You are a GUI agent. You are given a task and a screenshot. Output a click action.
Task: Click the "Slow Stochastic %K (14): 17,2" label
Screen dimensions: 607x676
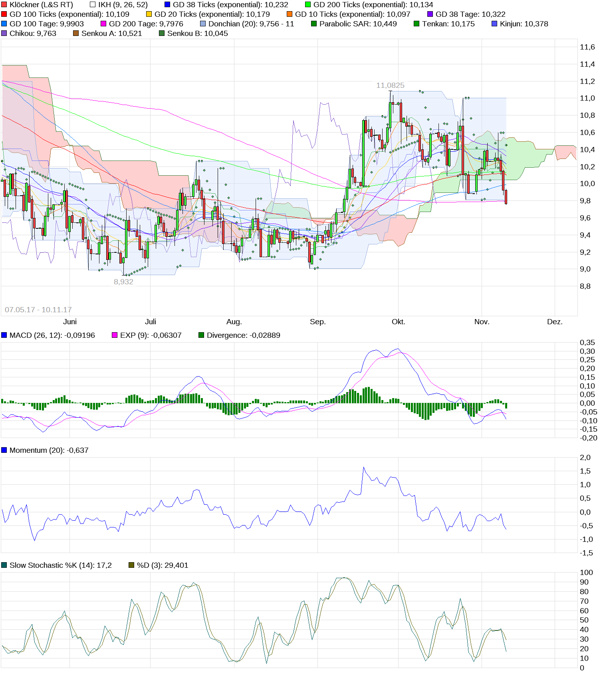(61, 565)
